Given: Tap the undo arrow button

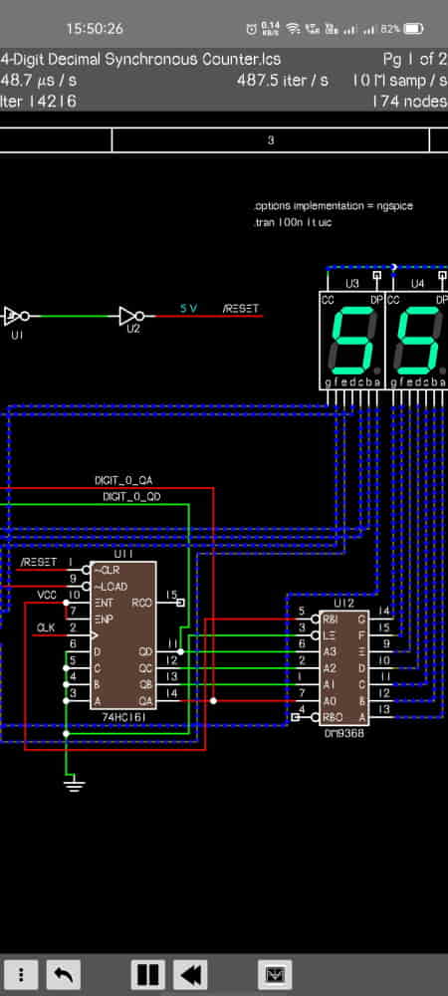Looking at the screenshot, I should pos(64,974).
